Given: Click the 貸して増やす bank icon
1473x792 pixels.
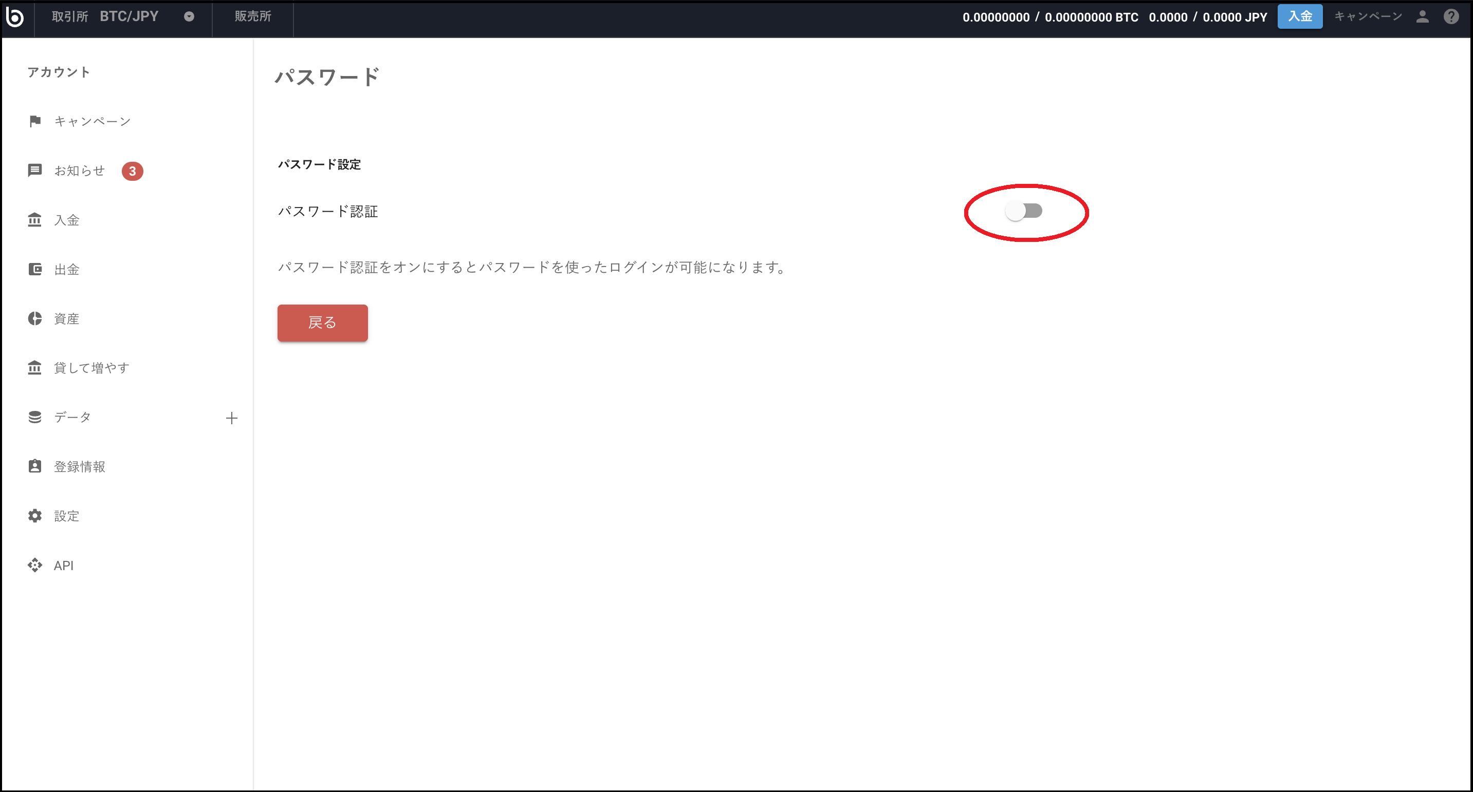Looking at the screenshot, I should coord(35,367).
